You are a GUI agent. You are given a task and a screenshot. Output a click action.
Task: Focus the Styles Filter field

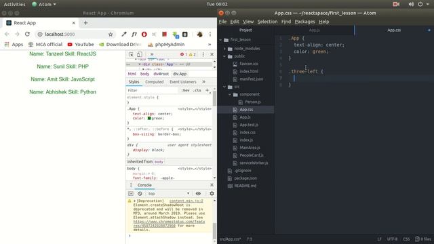point(152,90)
